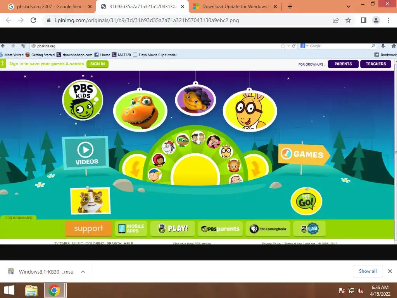
Task: Pick the Daniel Tiger icon in the wheel
Action: tap(234, 165)
